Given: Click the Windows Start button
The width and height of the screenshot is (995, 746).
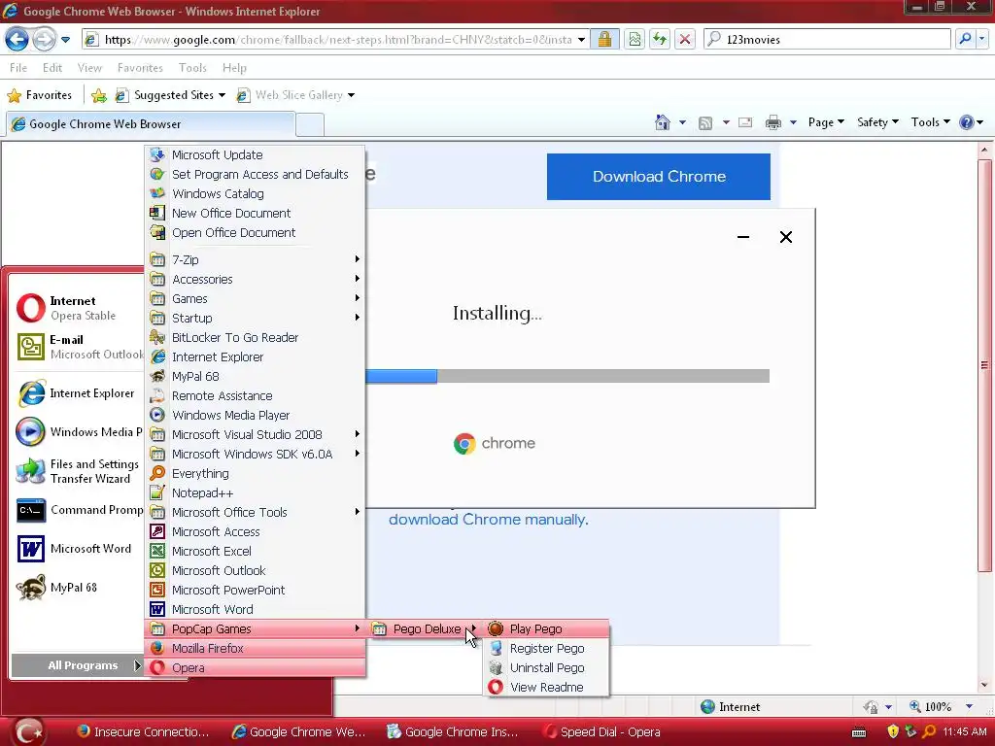Looking at the screenshot, I should [28, 731].
